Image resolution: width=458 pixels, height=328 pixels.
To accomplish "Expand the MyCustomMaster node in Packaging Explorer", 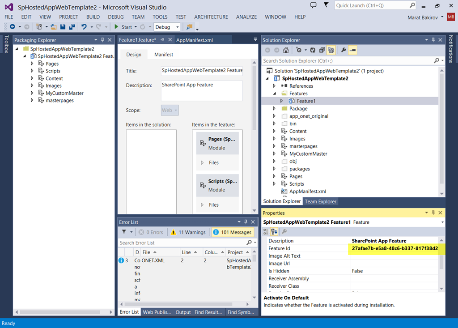I will [32, 93].
